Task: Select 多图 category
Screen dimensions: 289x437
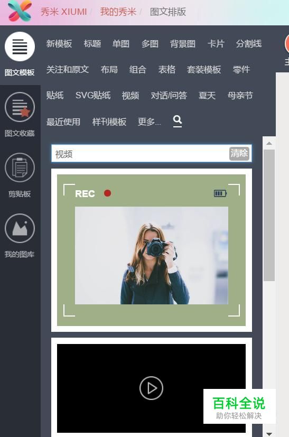Action: coord(150,43)
